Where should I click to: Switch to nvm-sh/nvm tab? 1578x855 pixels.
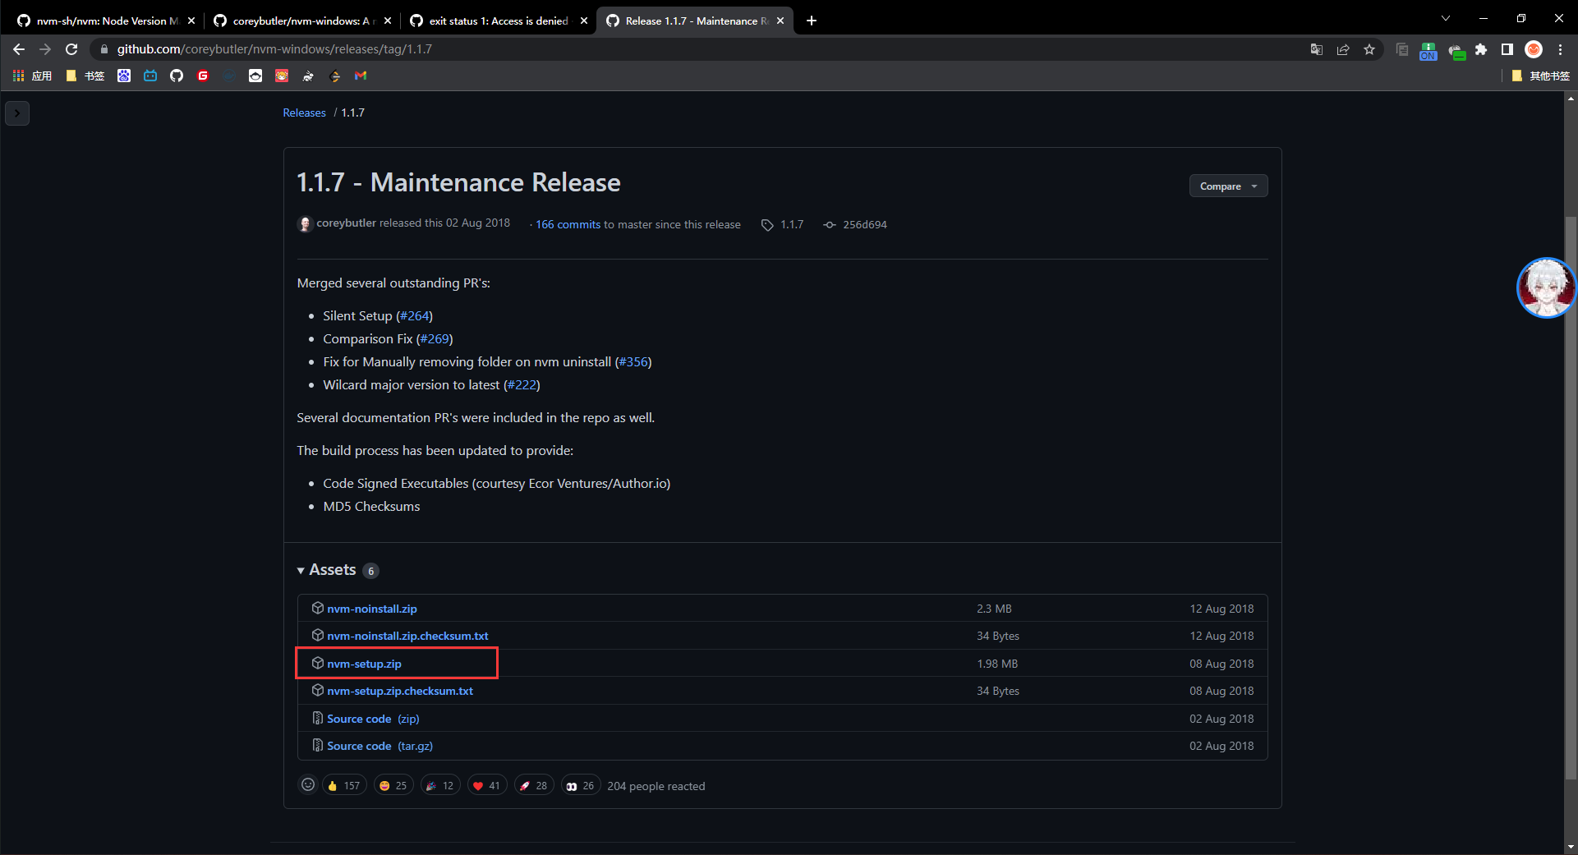[99, 21]
